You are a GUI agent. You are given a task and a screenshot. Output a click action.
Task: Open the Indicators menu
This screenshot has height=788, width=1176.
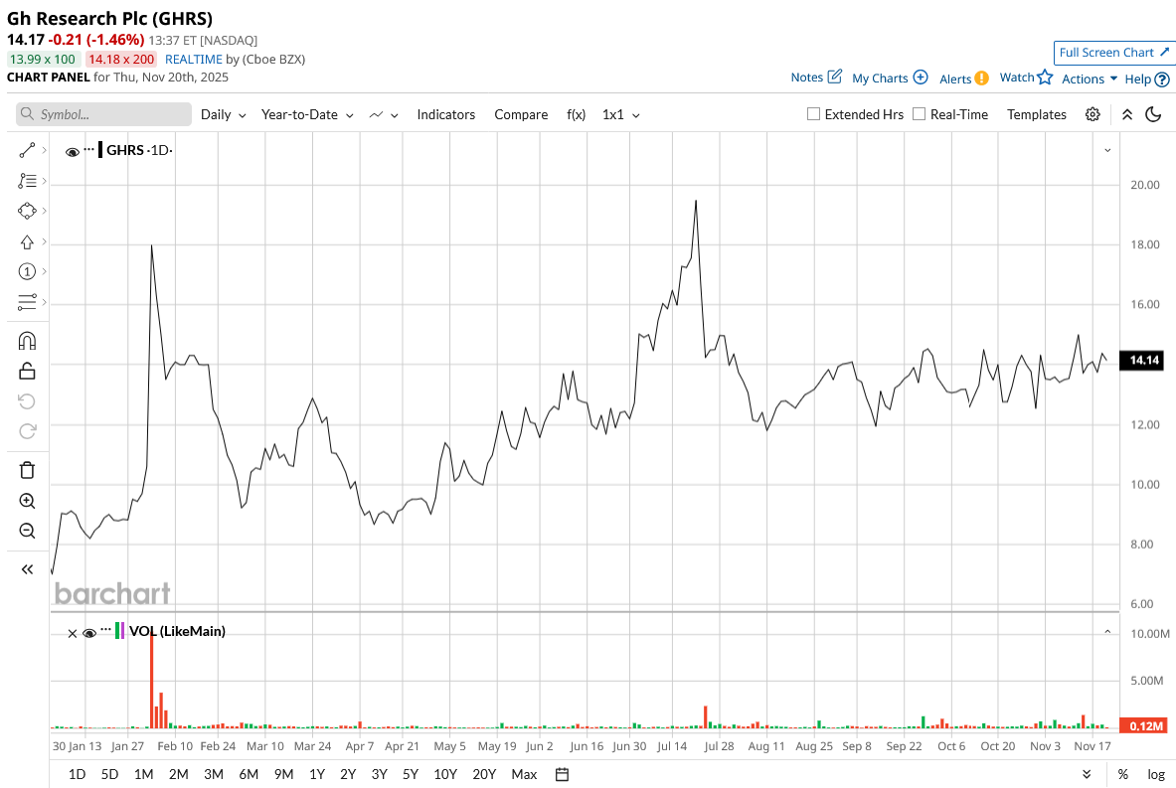445,114
